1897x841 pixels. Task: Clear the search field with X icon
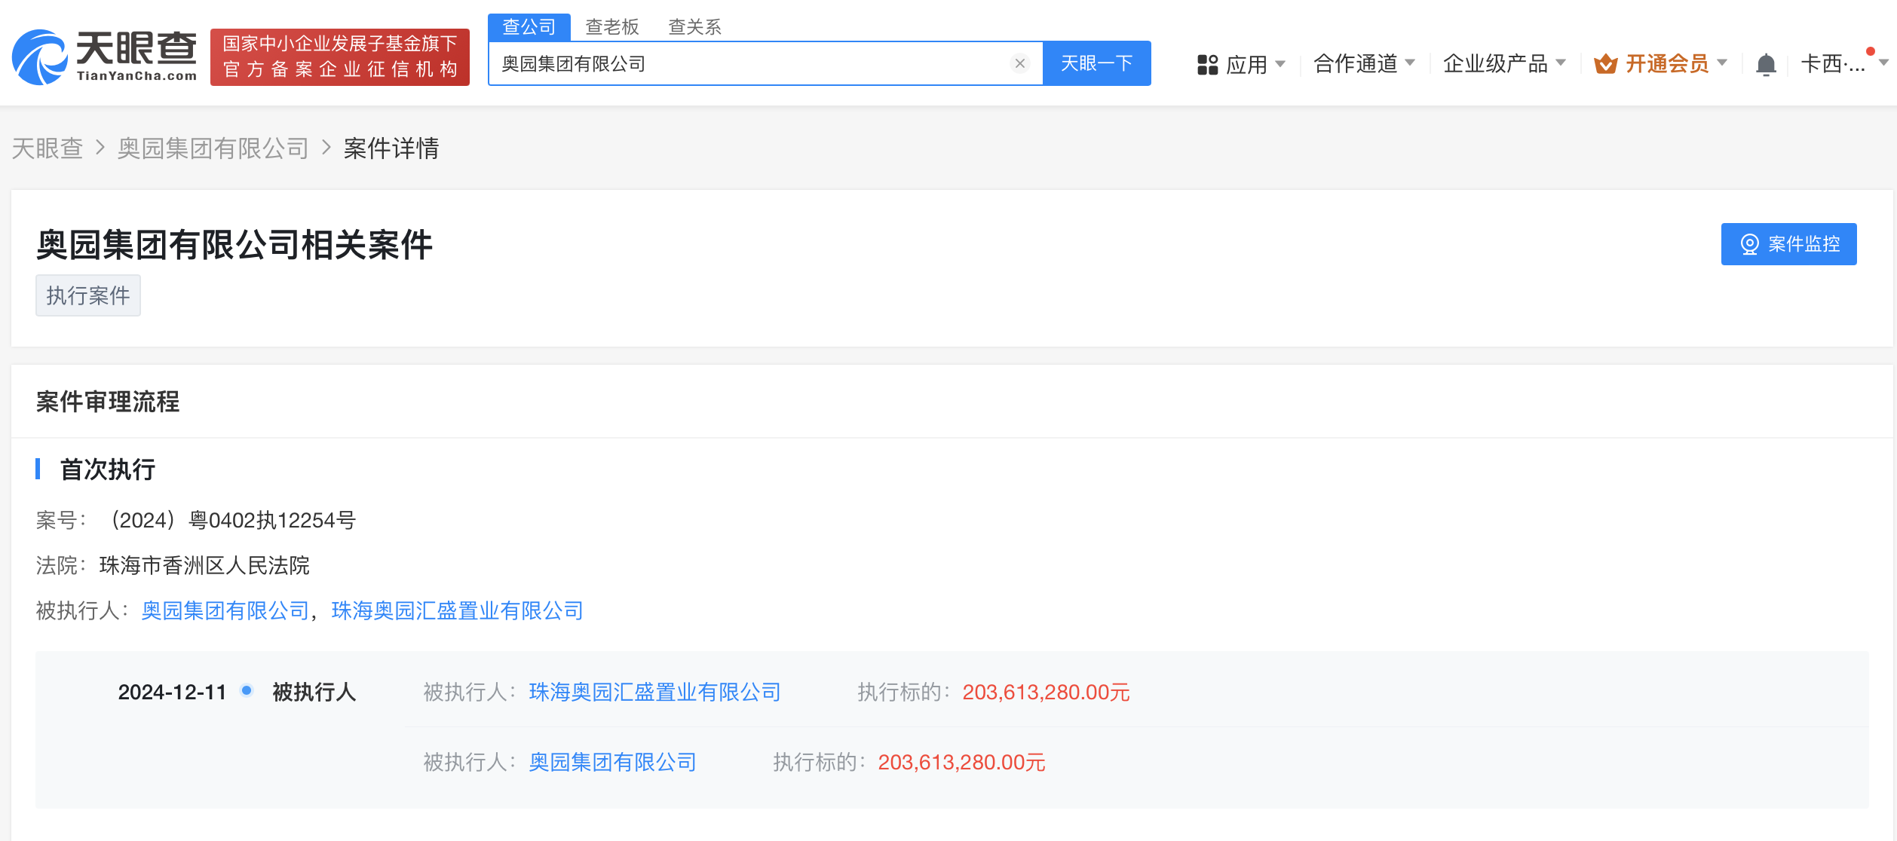click(1019, 63)
